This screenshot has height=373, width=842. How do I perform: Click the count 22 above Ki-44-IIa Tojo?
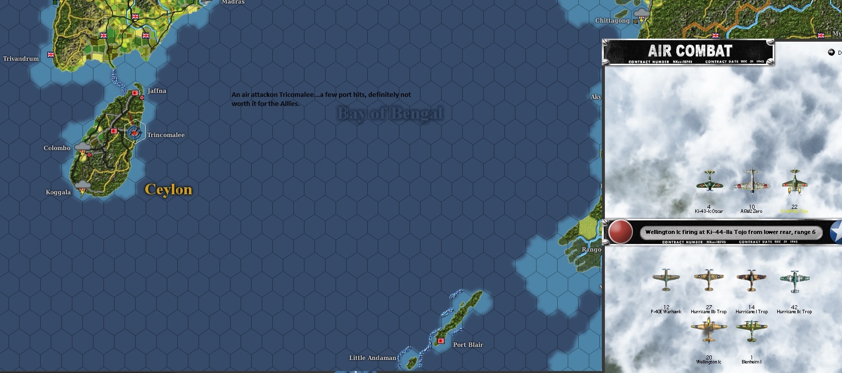click(x=794, y=207)
